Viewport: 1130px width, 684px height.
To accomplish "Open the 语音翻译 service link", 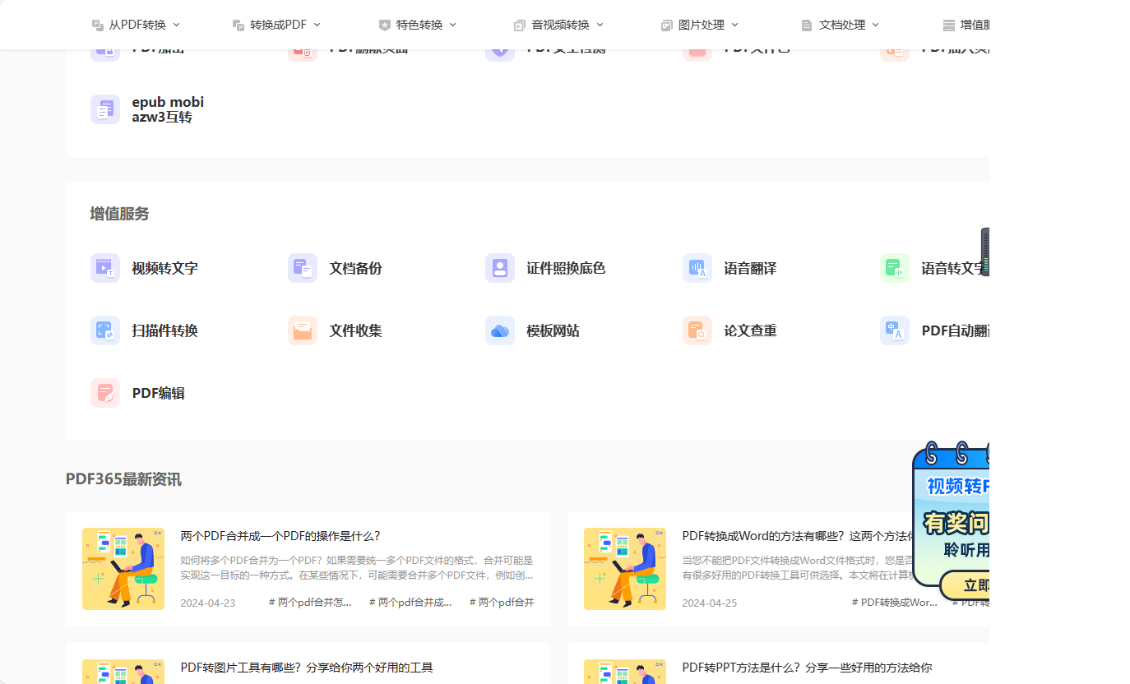I will click(750, 268).
